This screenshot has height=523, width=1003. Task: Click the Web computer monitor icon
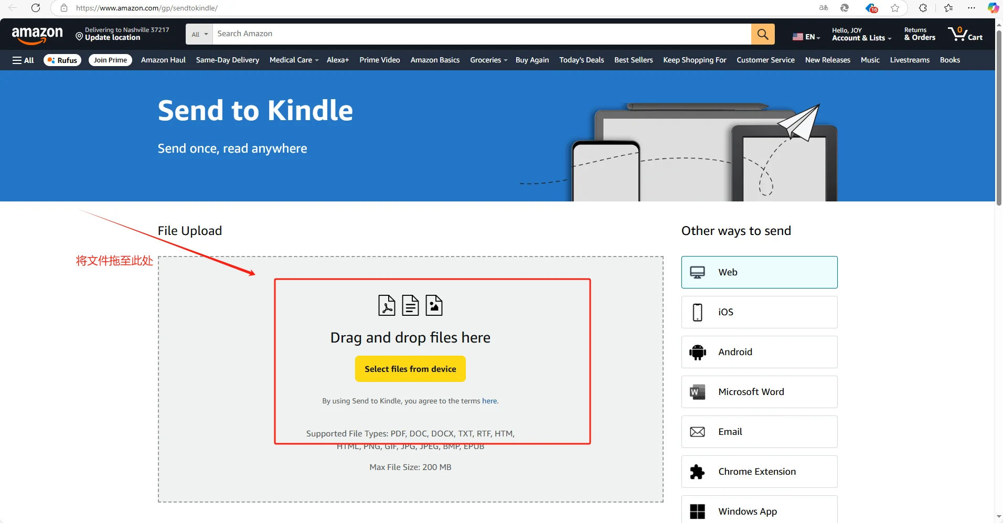(697, 272)
